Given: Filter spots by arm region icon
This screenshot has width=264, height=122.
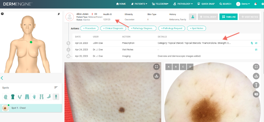Looking at the screenshot, I should [x=20, y=97].
